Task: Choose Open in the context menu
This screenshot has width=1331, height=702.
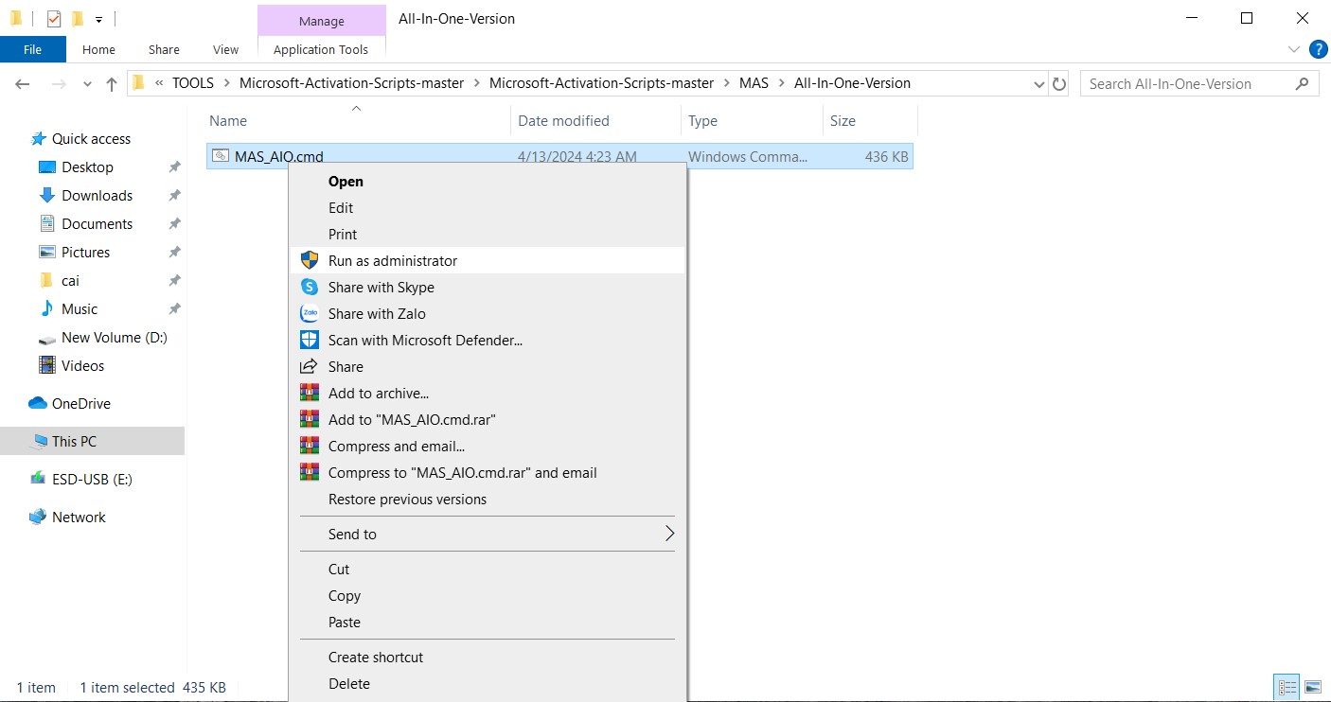Action: point(487,182)
